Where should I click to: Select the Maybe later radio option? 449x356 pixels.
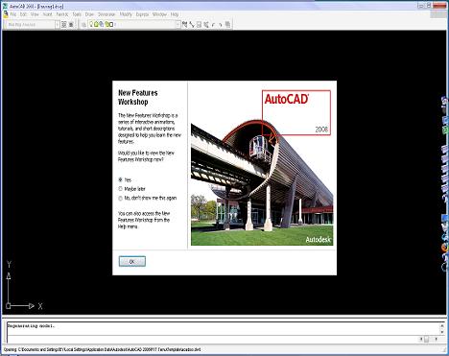121,189
